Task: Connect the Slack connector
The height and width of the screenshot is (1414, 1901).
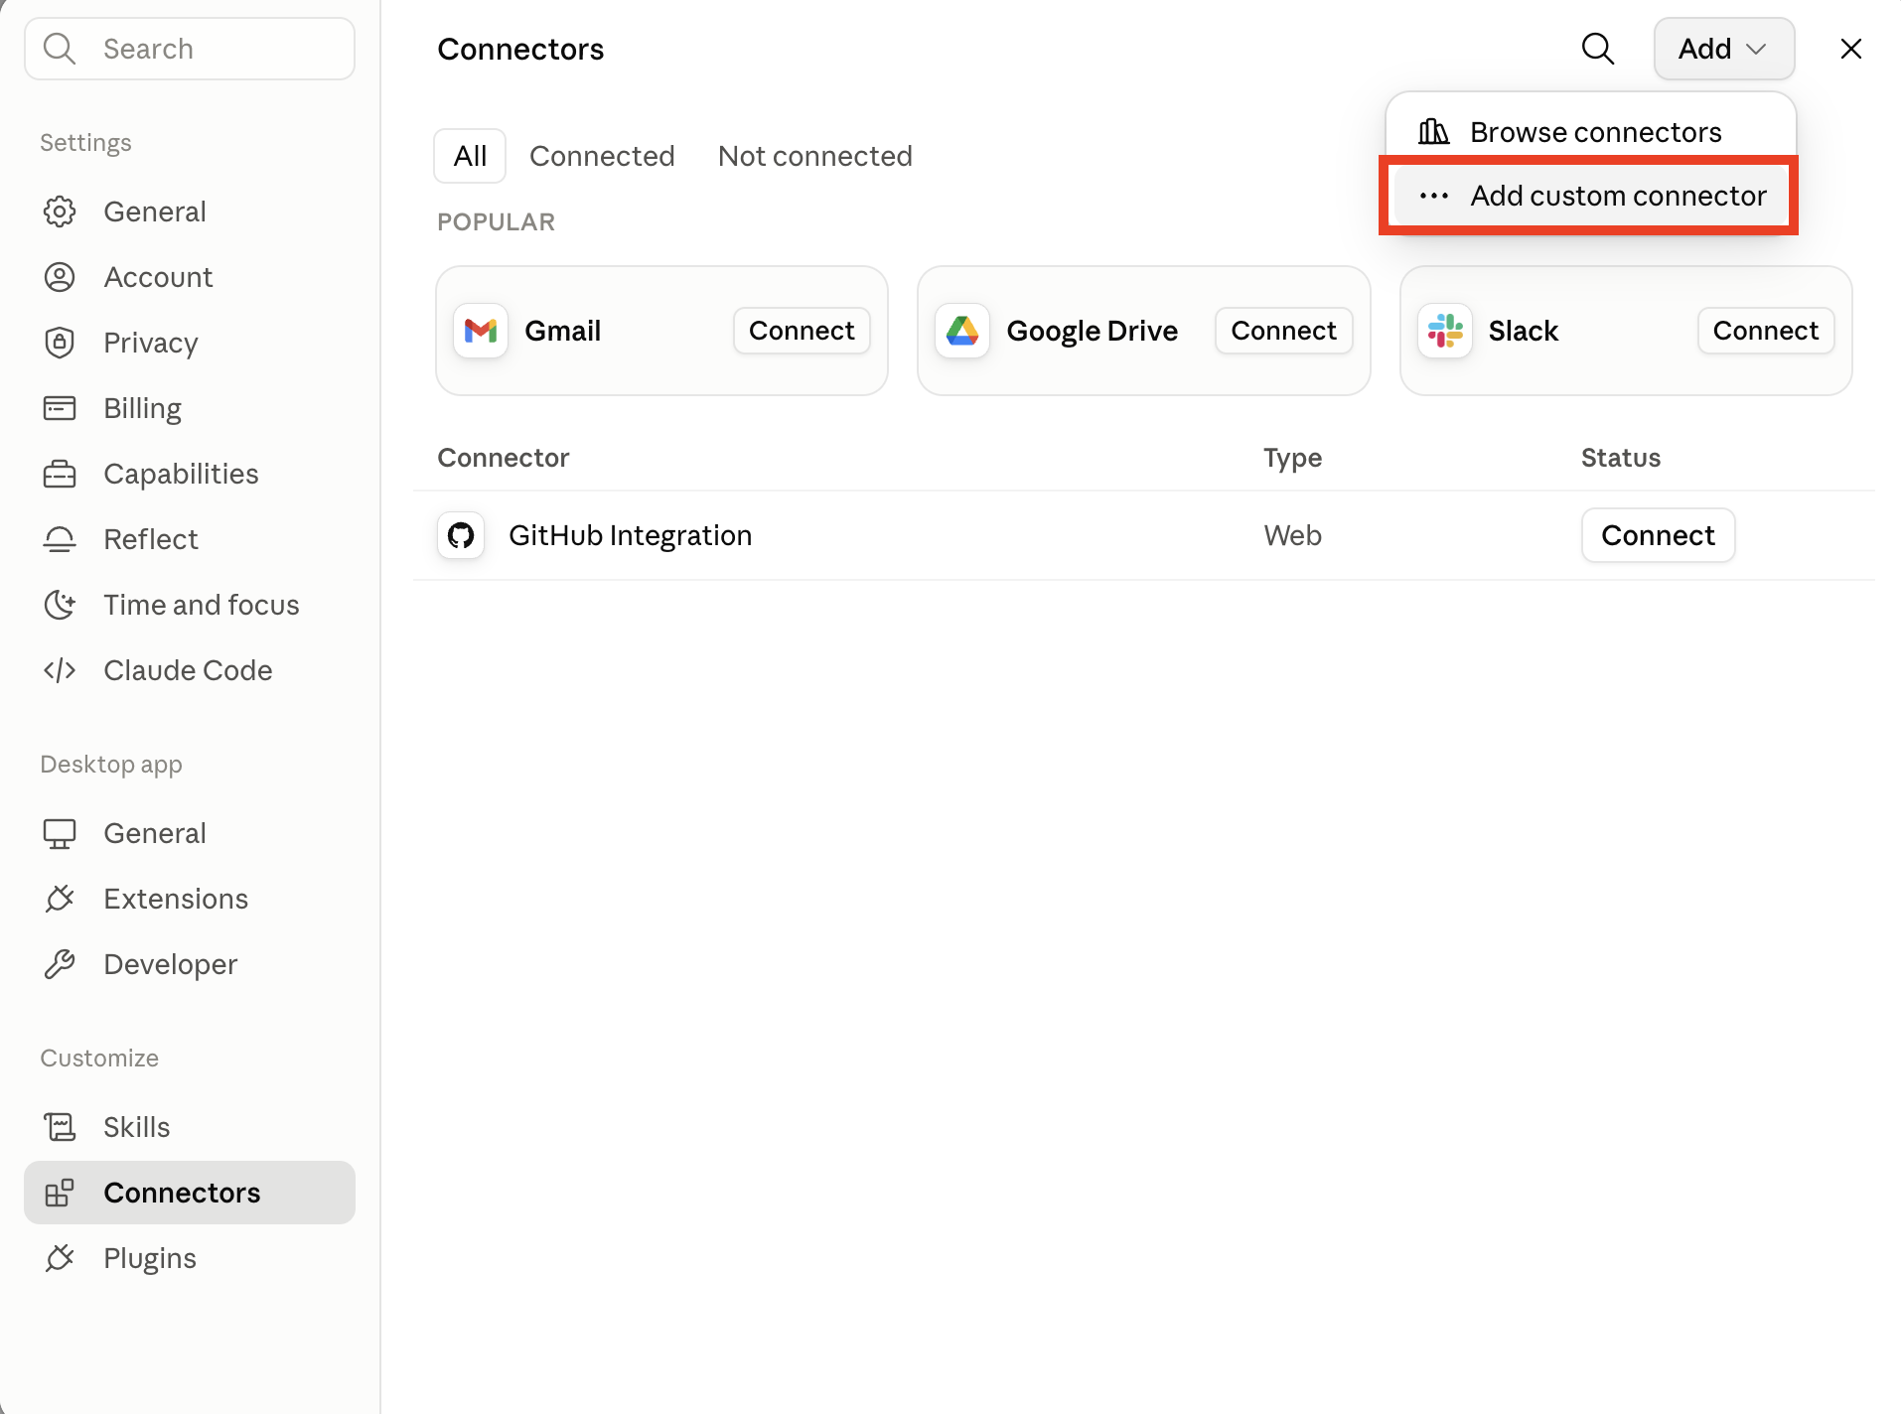Action: [x=1765, y=331]
